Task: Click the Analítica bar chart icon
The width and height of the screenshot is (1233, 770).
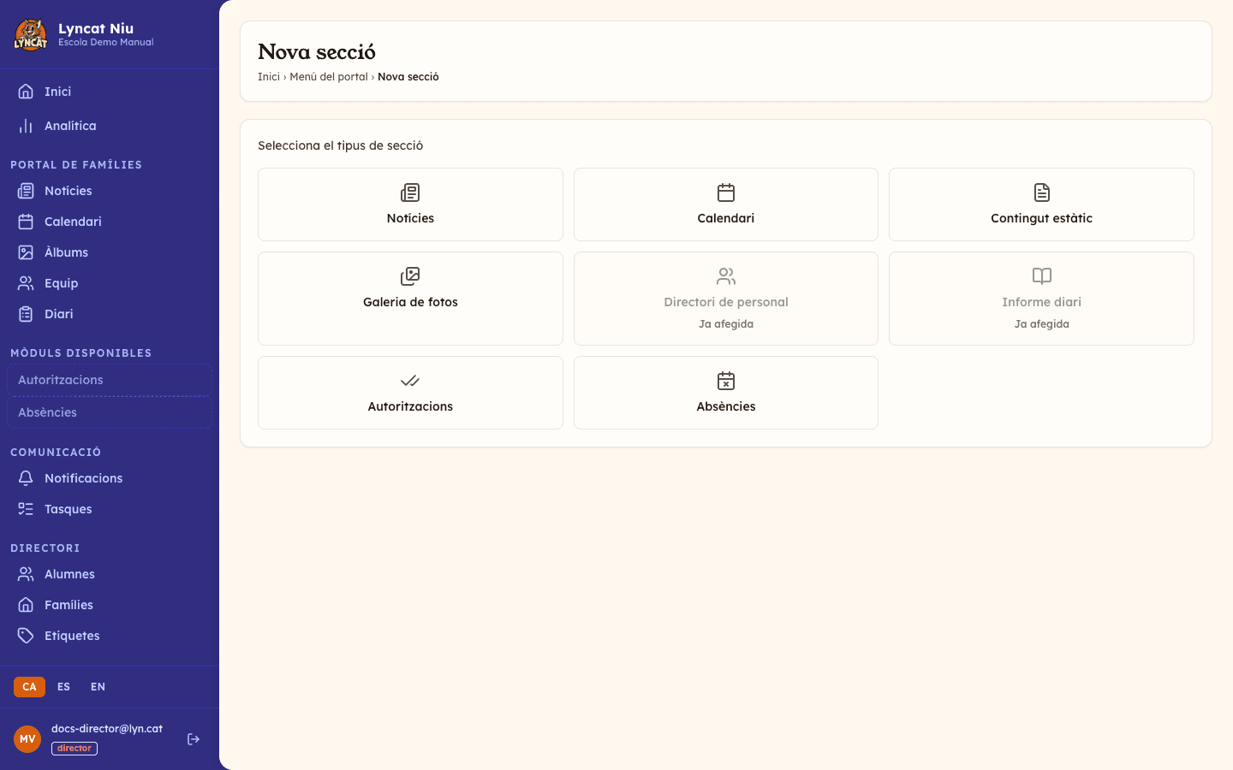Action: pos(26,126)
